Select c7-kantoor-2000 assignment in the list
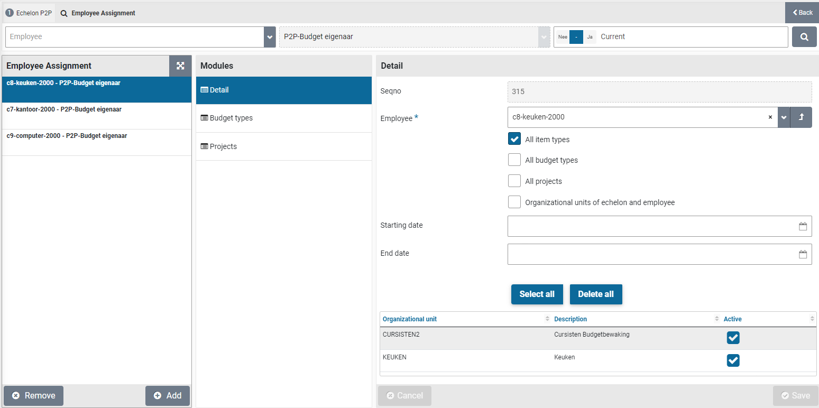Image resolution: width=819 pixels, height=408 pixels. [x=64, y=109]
